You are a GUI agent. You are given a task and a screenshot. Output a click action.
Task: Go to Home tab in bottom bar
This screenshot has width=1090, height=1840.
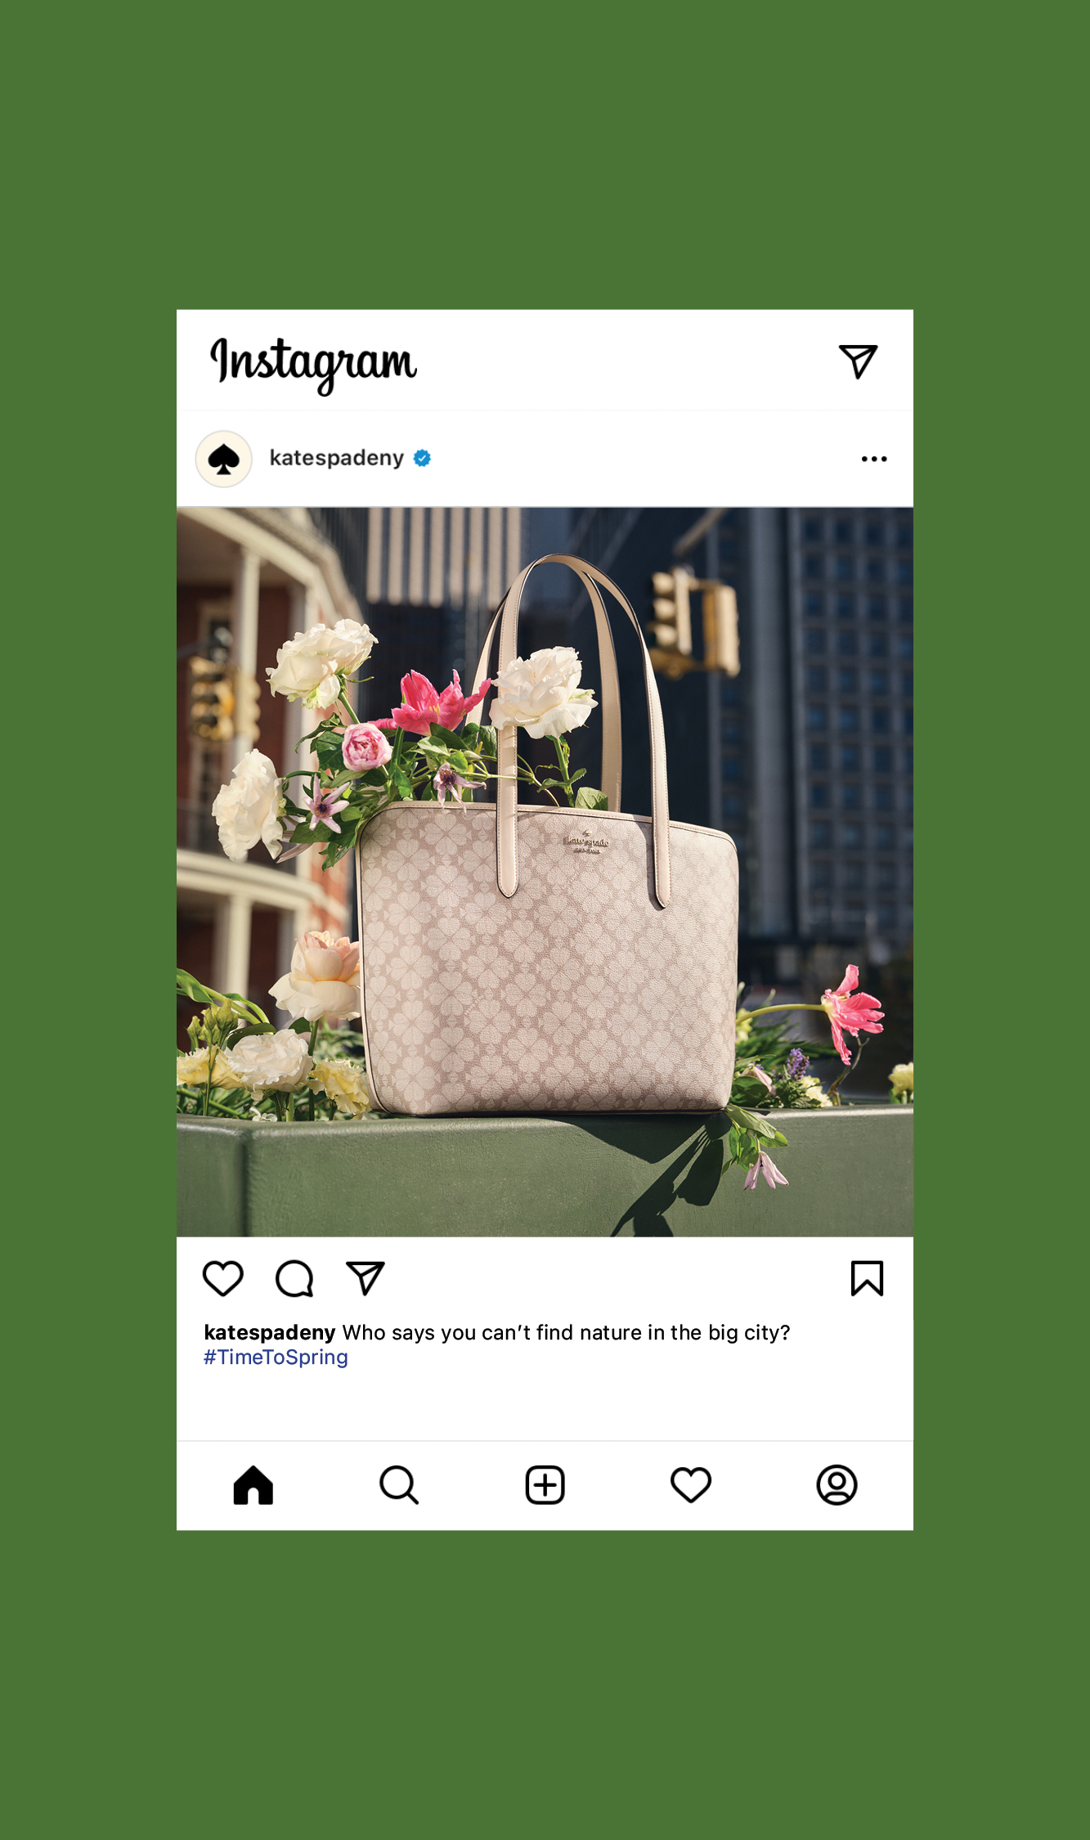(x=253, y=1485)
